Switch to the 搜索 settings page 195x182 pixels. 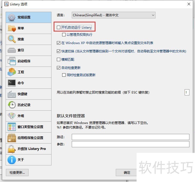(x=29, y=39)
